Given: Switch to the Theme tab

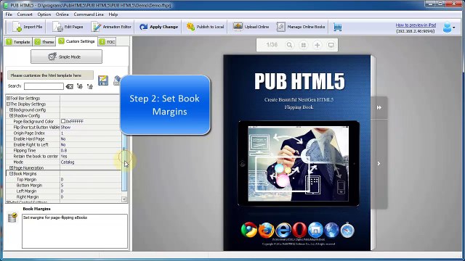Looking at the screenshot, I should coord(44,42).
